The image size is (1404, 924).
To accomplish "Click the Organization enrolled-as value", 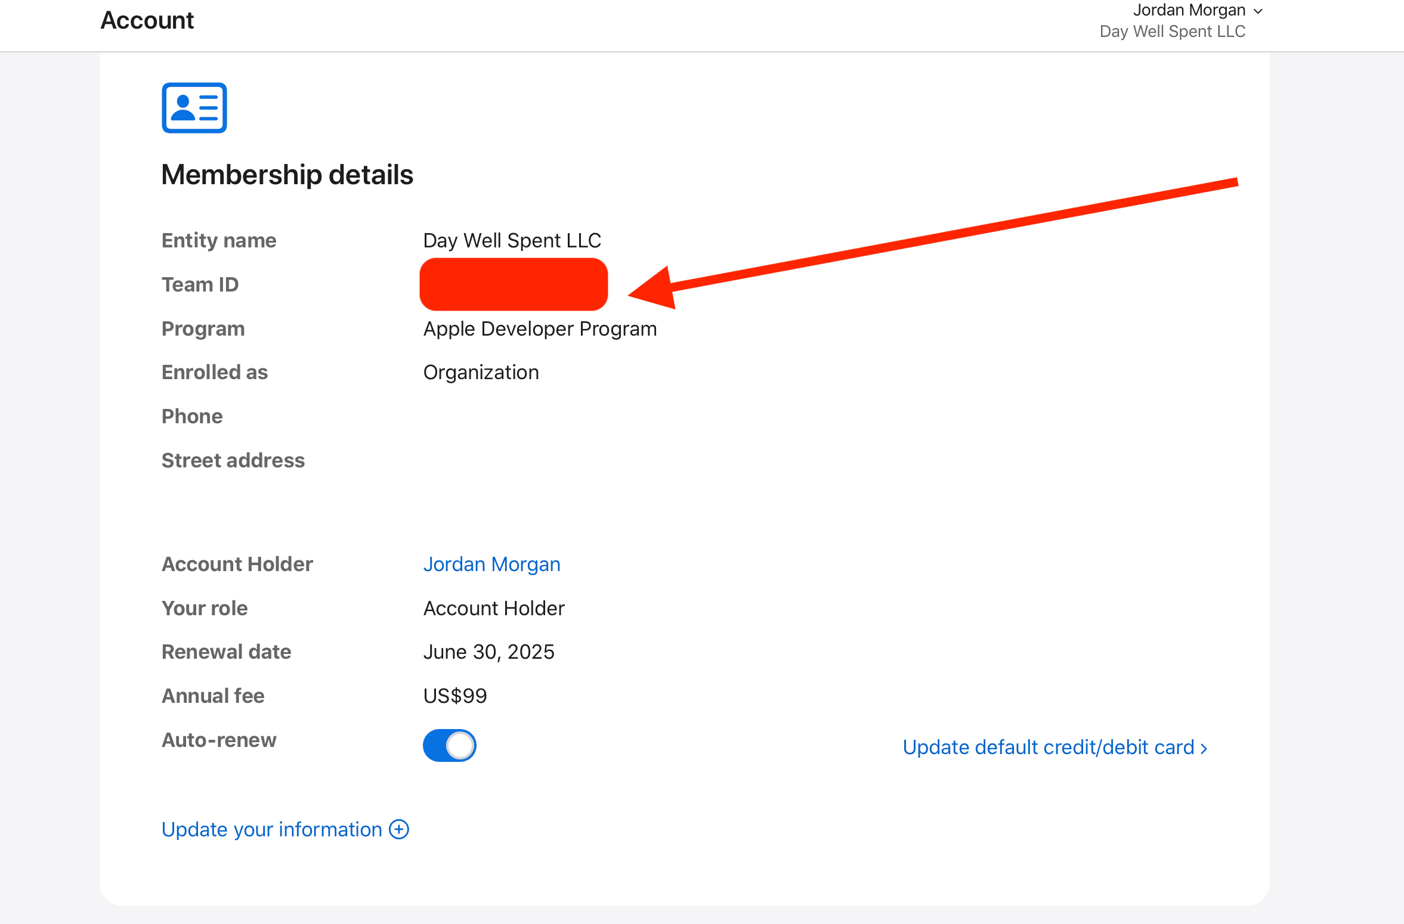I will tap(481, 372).
